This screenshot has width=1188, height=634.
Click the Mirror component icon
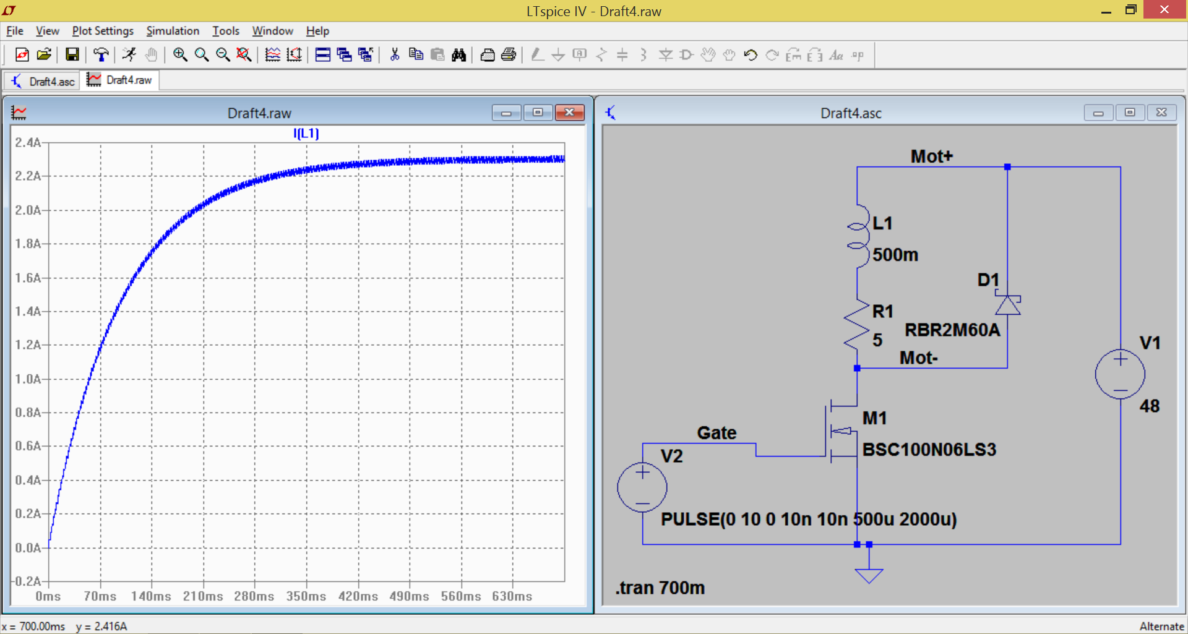point(816,55)
